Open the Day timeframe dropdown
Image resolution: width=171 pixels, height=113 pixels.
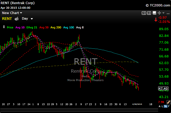tap(27, 19)
